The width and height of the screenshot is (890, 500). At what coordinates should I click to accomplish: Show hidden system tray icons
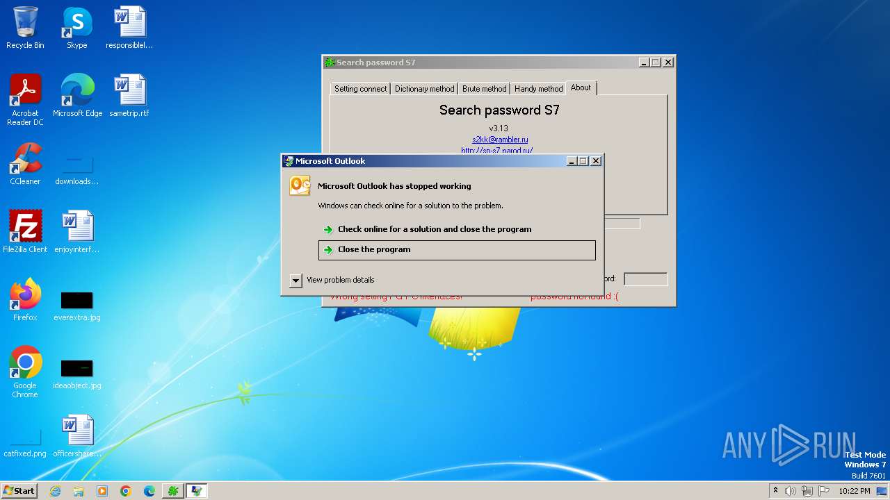[x=775, y=491]
